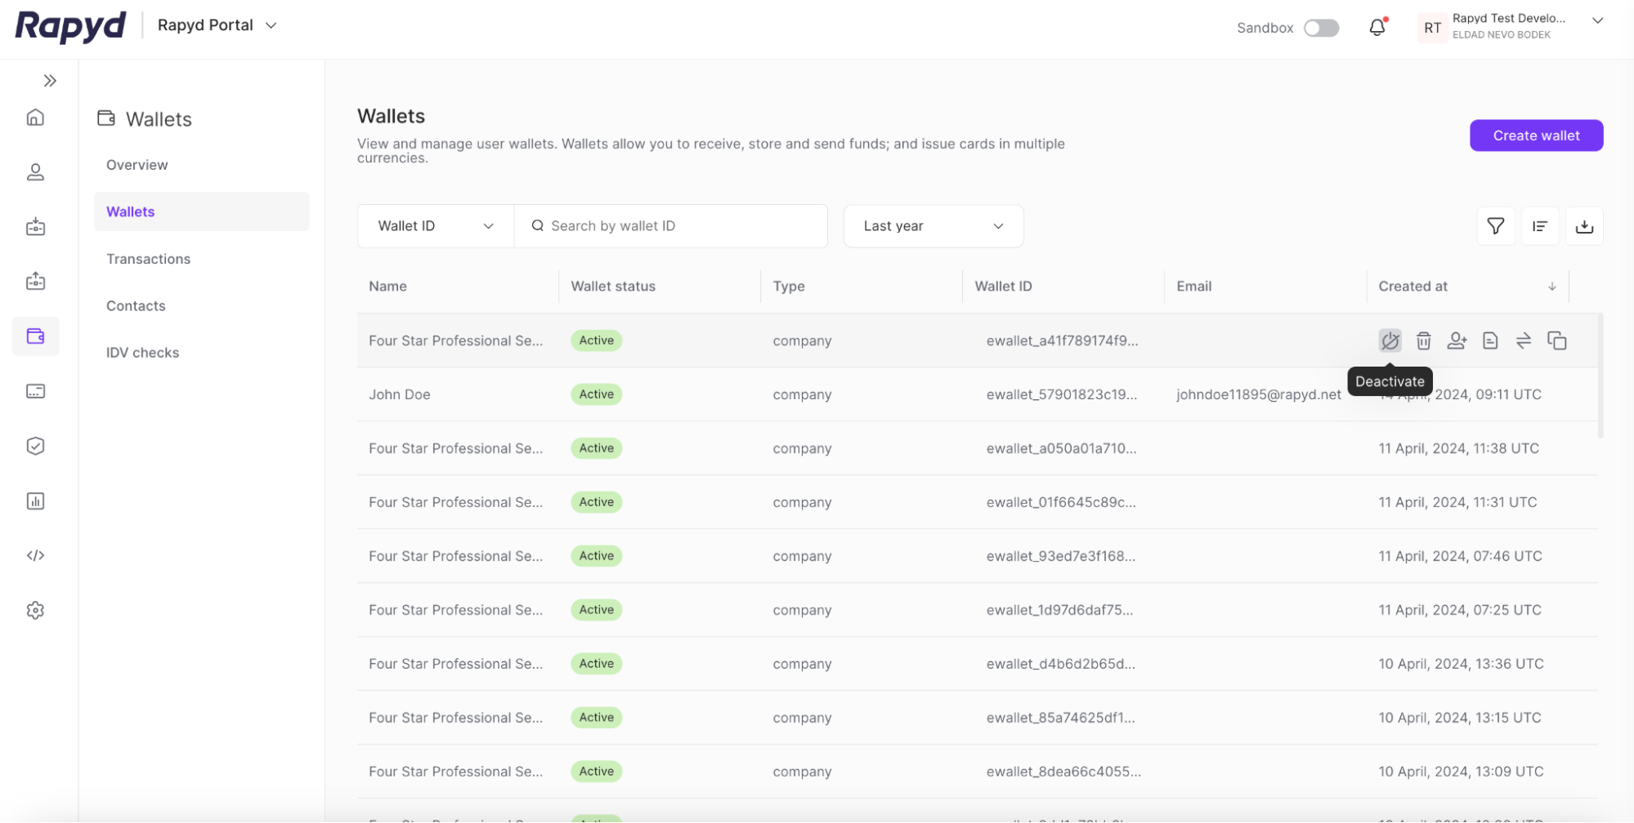Click the copy icon in first row
This screenshot has height=823, width=1634.
point(1557,340)
